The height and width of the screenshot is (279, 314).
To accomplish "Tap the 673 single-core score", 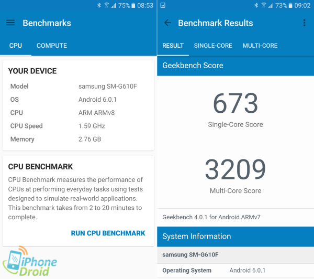I will [235, 103].
